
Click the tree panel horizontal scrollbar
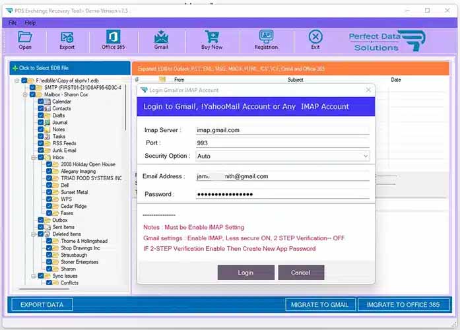[44, 289]
